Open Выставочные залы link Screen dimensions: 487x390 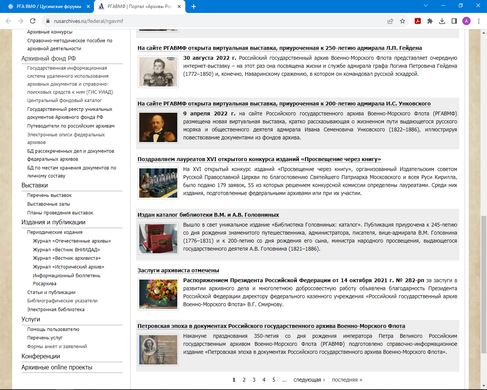click(x=49, y=204)
